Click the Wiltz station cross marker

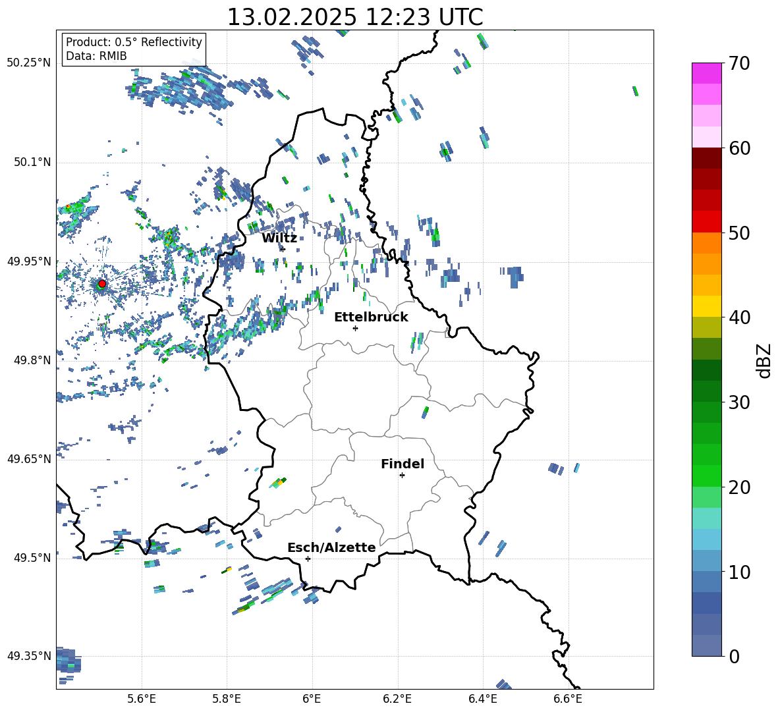(x=283, y=249)
